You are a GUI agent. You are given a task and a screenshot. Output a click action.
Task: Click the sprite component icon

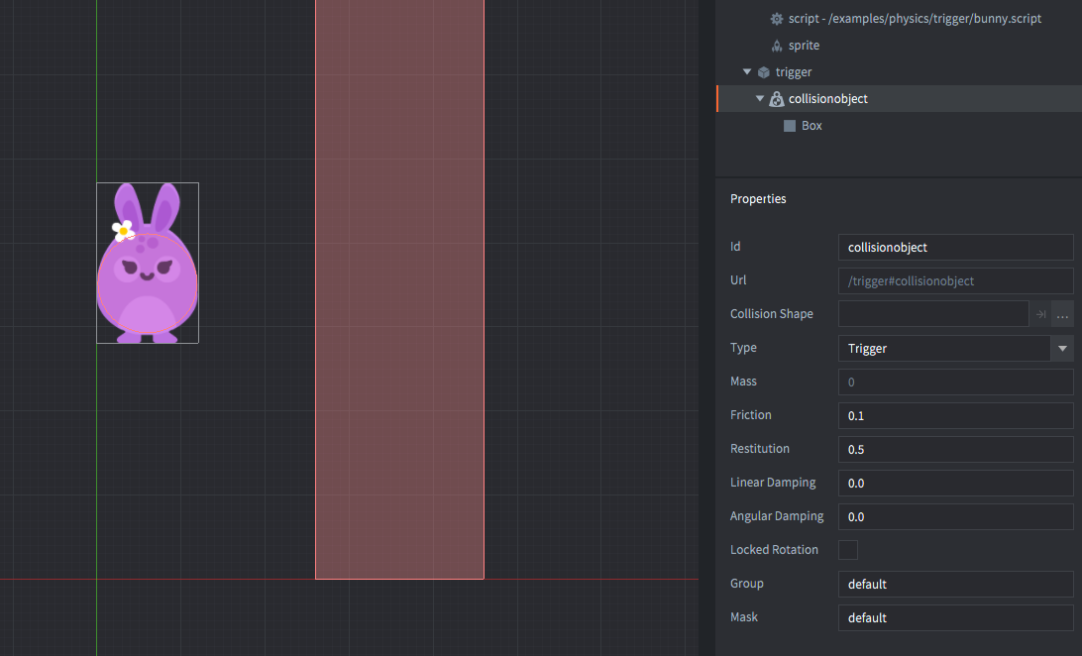click(x=776, y=46)
